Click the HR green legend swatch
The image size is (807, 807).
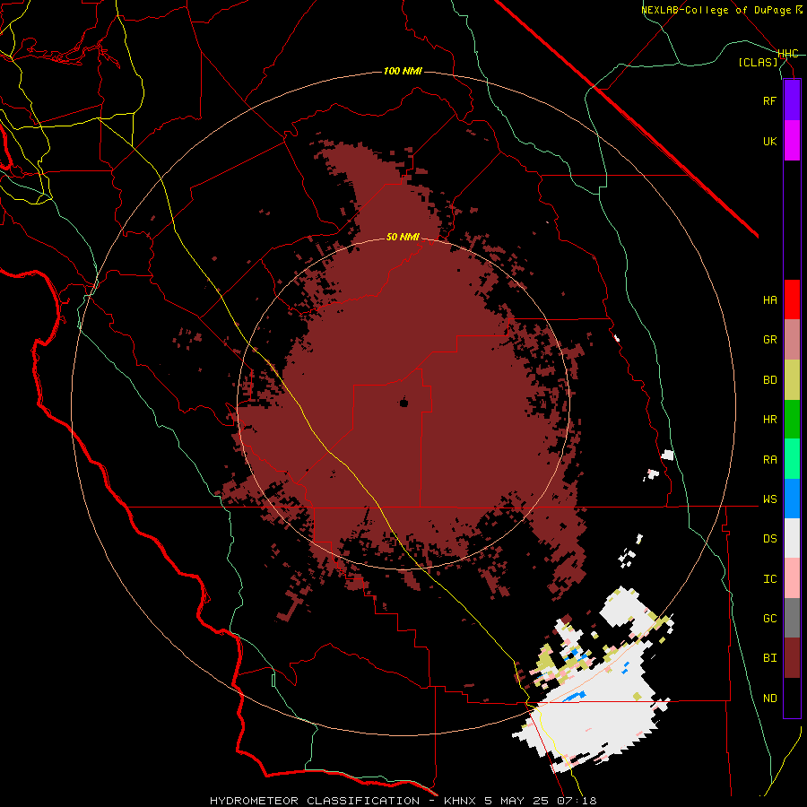792,420
